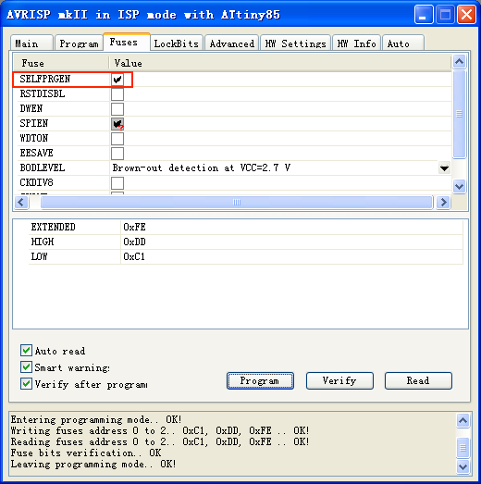Screen dimensions: 481x484
Task: Show the HW Info tab
Action: [x=356, y=43]
